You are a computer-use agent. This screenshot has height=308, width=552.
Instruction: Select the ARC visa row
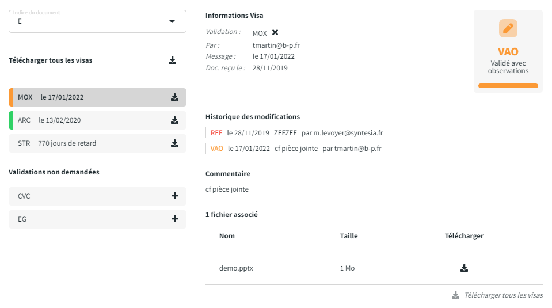click(86, 120)
